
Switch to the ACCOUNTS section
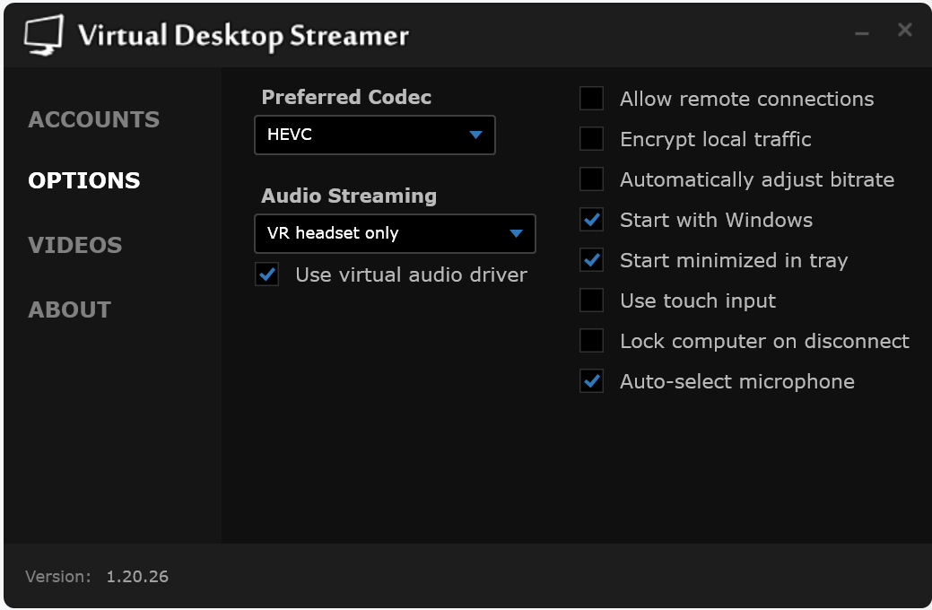click(93, 119)
